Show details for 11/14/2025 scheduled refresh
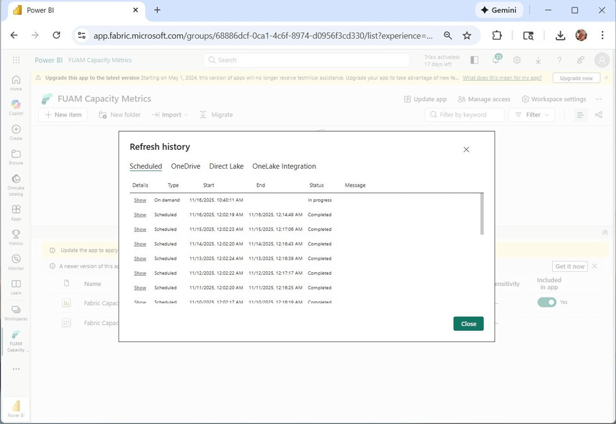Screen dimensions: 616x424 pyautogui.click(x=140, y=244)
